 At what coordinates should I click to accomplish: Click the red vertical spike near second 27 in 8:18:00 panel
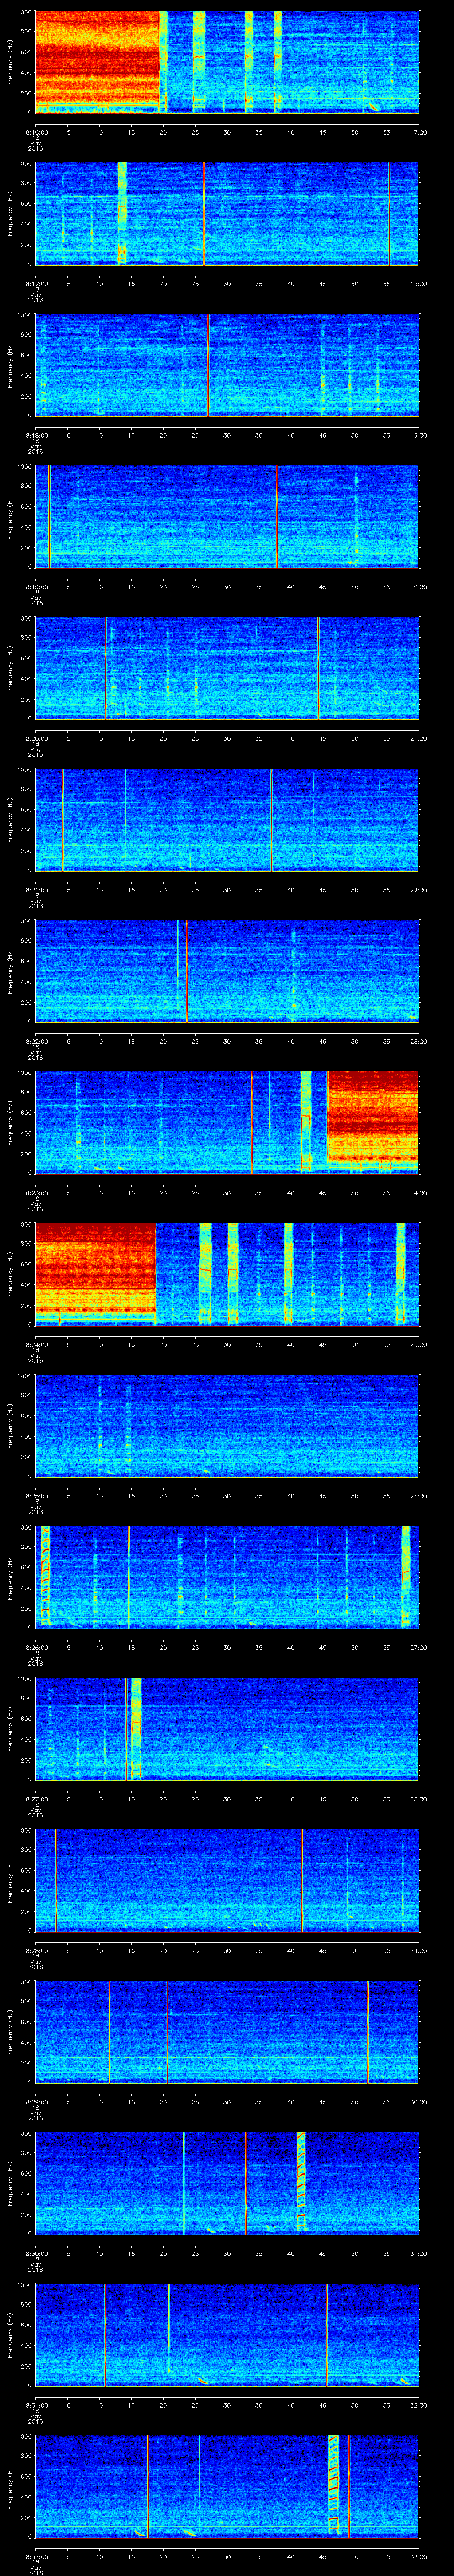(207, 365)
